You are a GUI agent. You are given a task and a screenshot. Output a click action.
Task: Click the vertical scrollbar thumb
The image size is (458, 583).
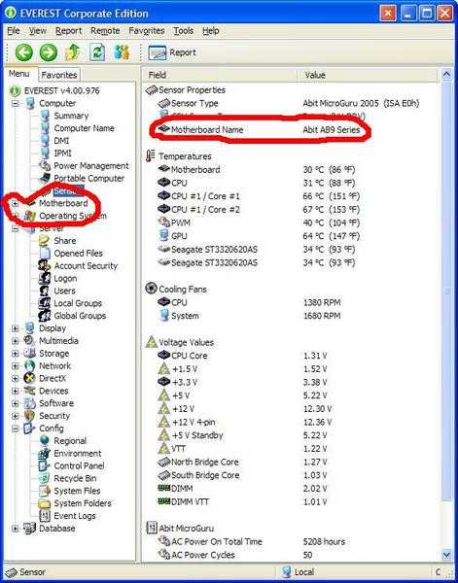pyautogui.click(x=446, y=291)
